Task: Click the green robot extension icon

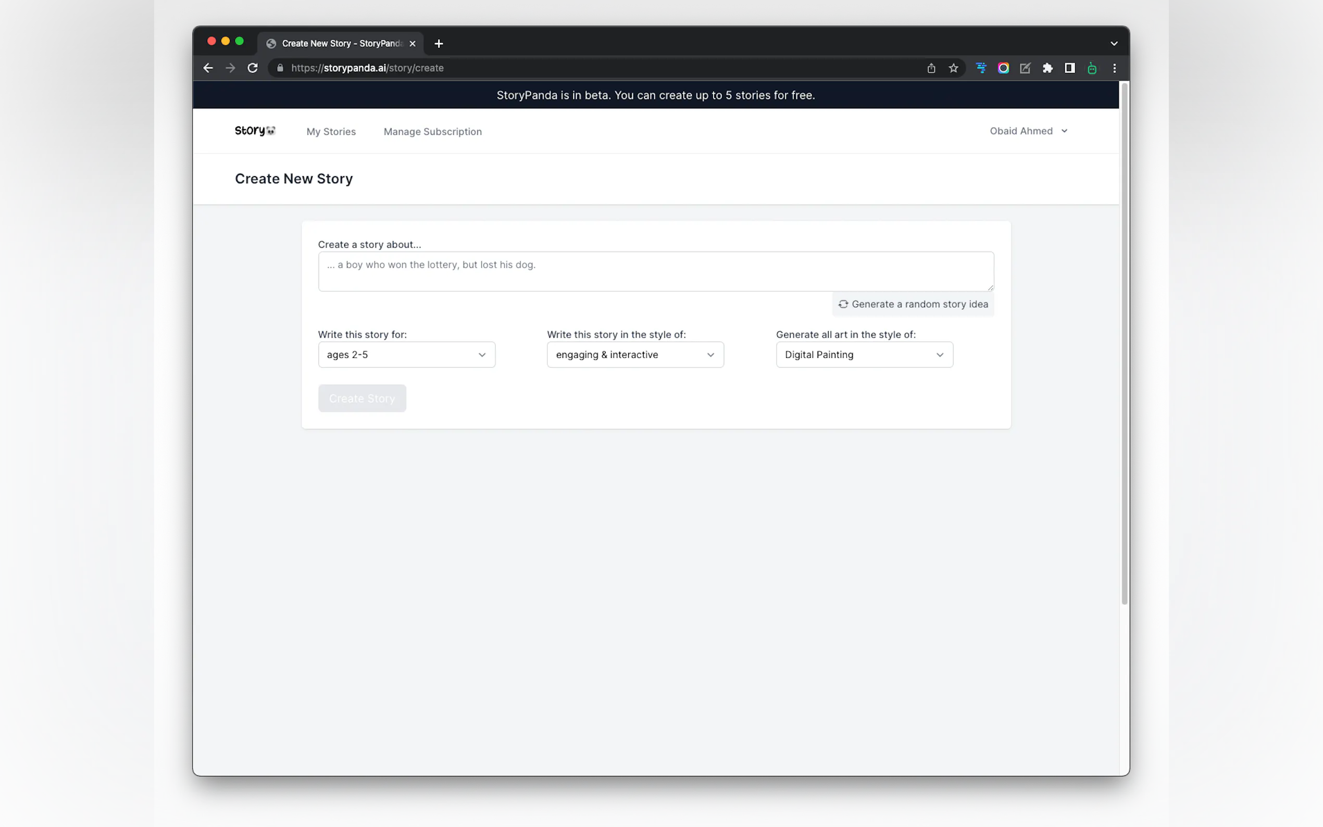Action: pyautogui.click(x=1092, y=68)
